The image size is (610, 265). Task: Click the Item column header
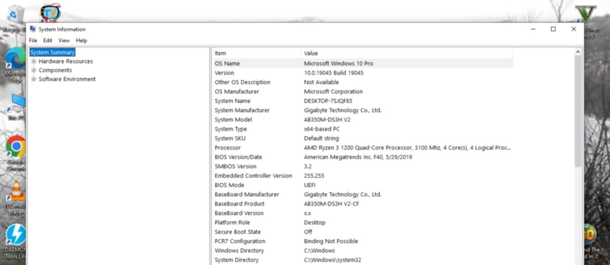coord(256,53)
